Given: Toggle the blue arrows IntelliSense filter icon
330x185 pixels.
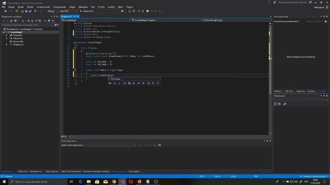Looking at the screenshot, I should tap(124, 83).
